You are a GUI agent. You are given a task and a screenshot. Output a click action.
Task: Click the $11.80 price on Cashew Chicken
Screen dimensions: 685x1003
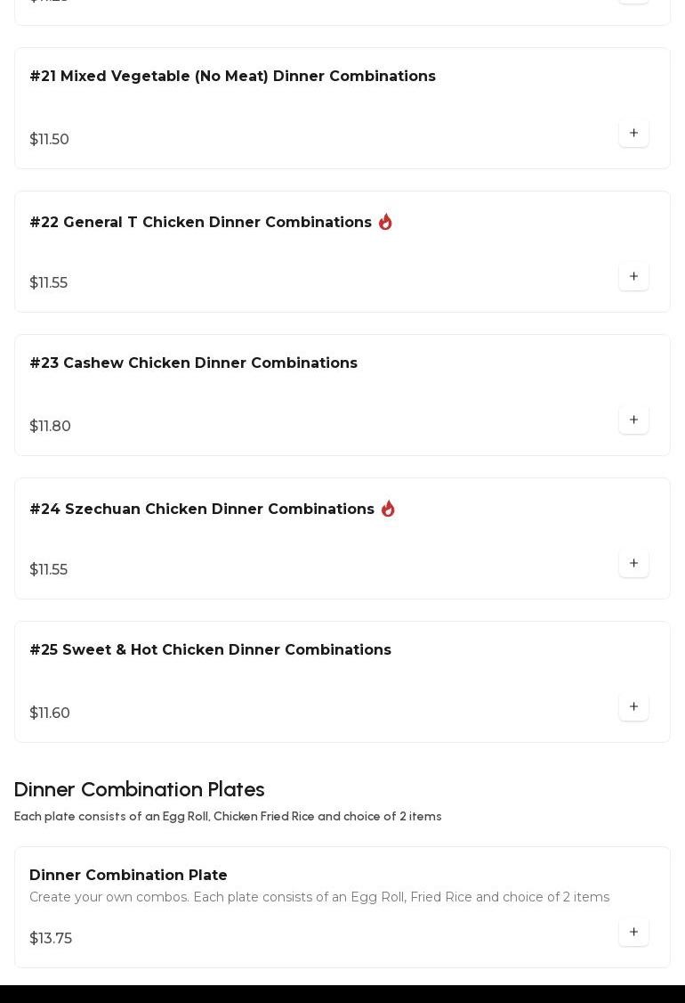click(51, 427)
